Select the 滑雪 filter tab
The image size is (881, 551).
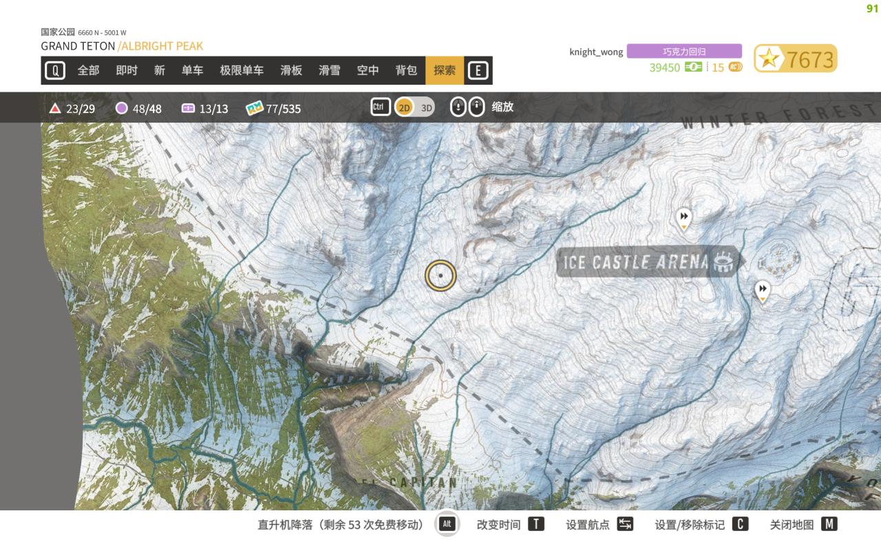tap(329, 70)
